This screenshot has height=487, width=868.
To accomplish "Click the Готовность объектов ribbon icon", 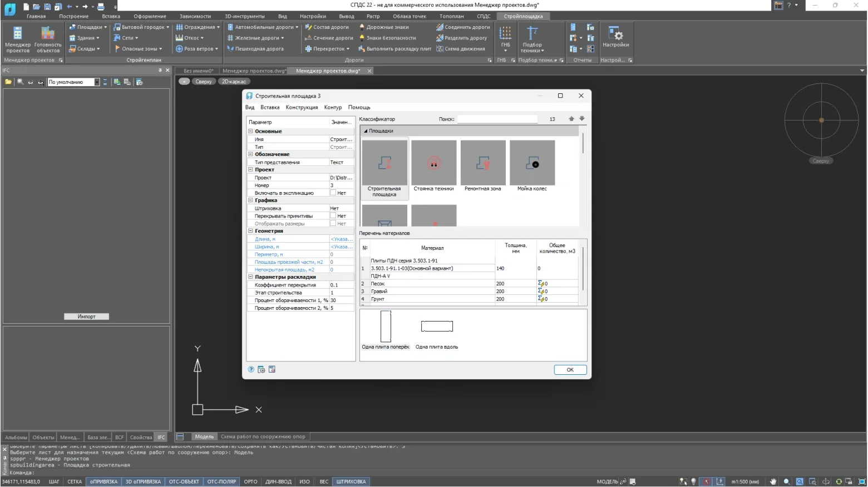I will click(48, 39).
